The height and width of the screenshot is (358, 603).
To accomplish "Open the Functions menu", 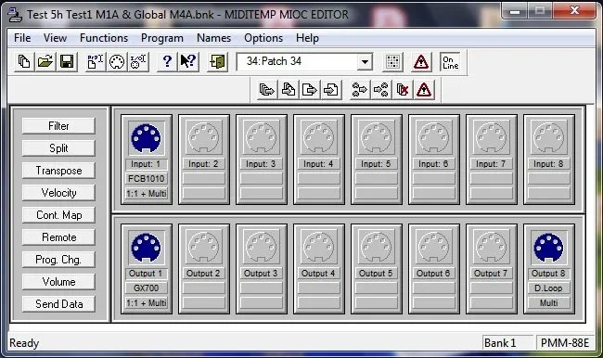I will pyautogui.click(x=104, y=38).
